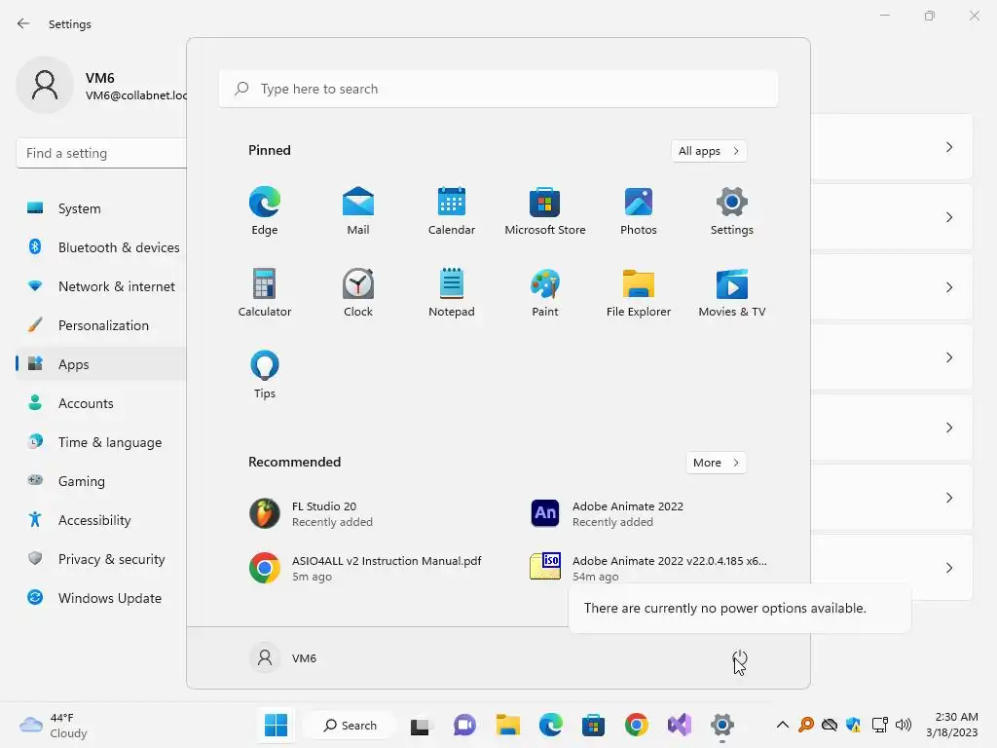Open Accounts settings
Image resolution: width=997 pixels, height=748 pixels.
coord(101,403)
